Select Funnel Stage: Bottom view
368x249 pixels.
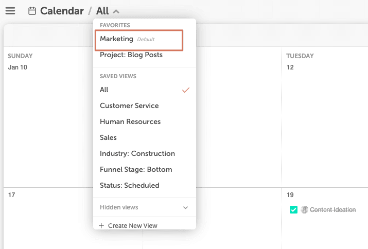tap(136, 169)
